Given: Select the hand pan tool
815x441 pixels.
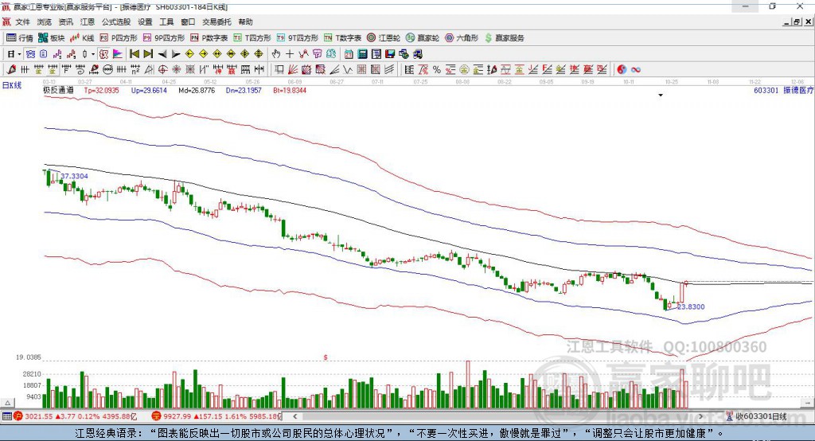Looking at the screenshot, I should pos(276,54).
